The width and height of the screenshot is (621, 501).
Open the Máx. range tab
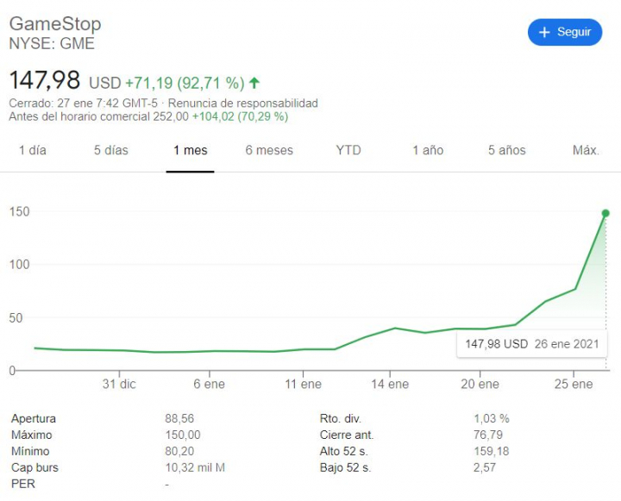pos(586,150)
